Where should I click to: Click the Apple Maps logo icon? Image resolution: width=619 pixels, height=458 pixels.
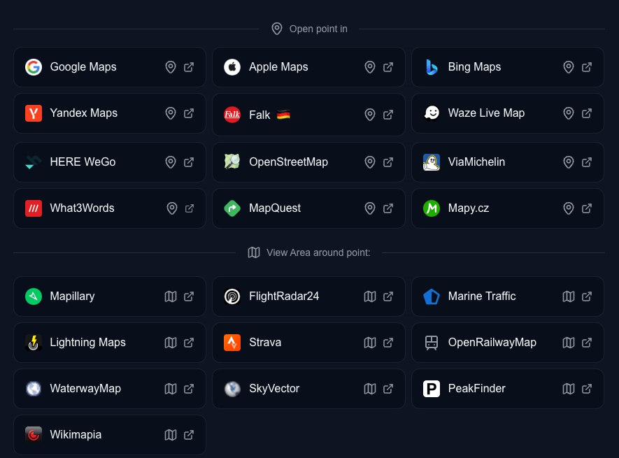point(232,67)
